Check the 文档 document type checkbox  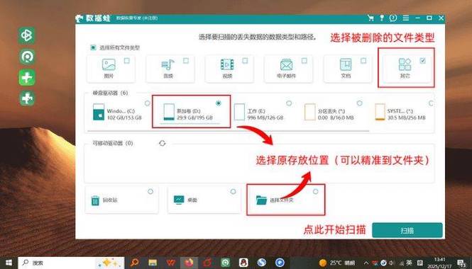click(363, 61)
